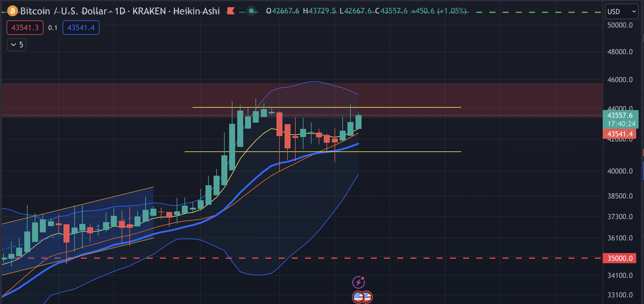
Task: Click the green 43557.6 current price label
Action: (x=620, y=115)
